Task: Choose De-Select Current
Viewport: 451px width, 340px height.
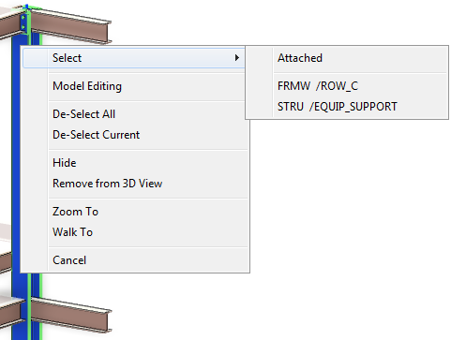Action: 96,135
